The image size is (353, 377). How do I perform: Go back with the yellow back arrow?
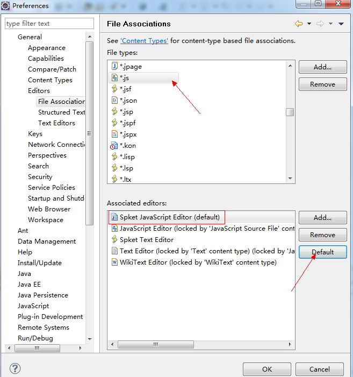[299, 24]
